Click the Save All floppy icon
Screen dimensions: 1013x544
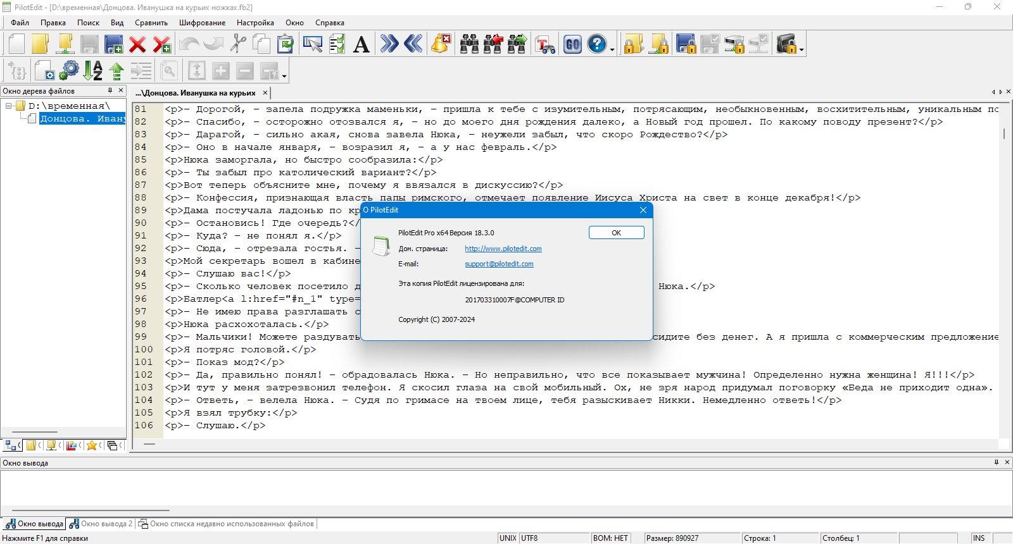pyautogui.click(x=113, y=44)
